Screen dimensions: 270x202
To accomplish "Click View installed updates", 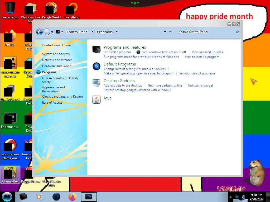I will pyautogui.click(x=207, y=52).
